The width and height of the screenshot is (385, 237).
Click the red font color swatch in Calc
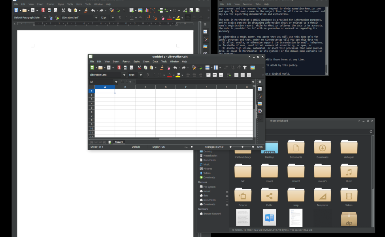coord(170,75)
